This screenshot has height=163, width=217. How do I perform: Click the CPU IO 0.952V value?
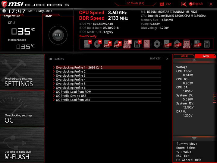188,83
